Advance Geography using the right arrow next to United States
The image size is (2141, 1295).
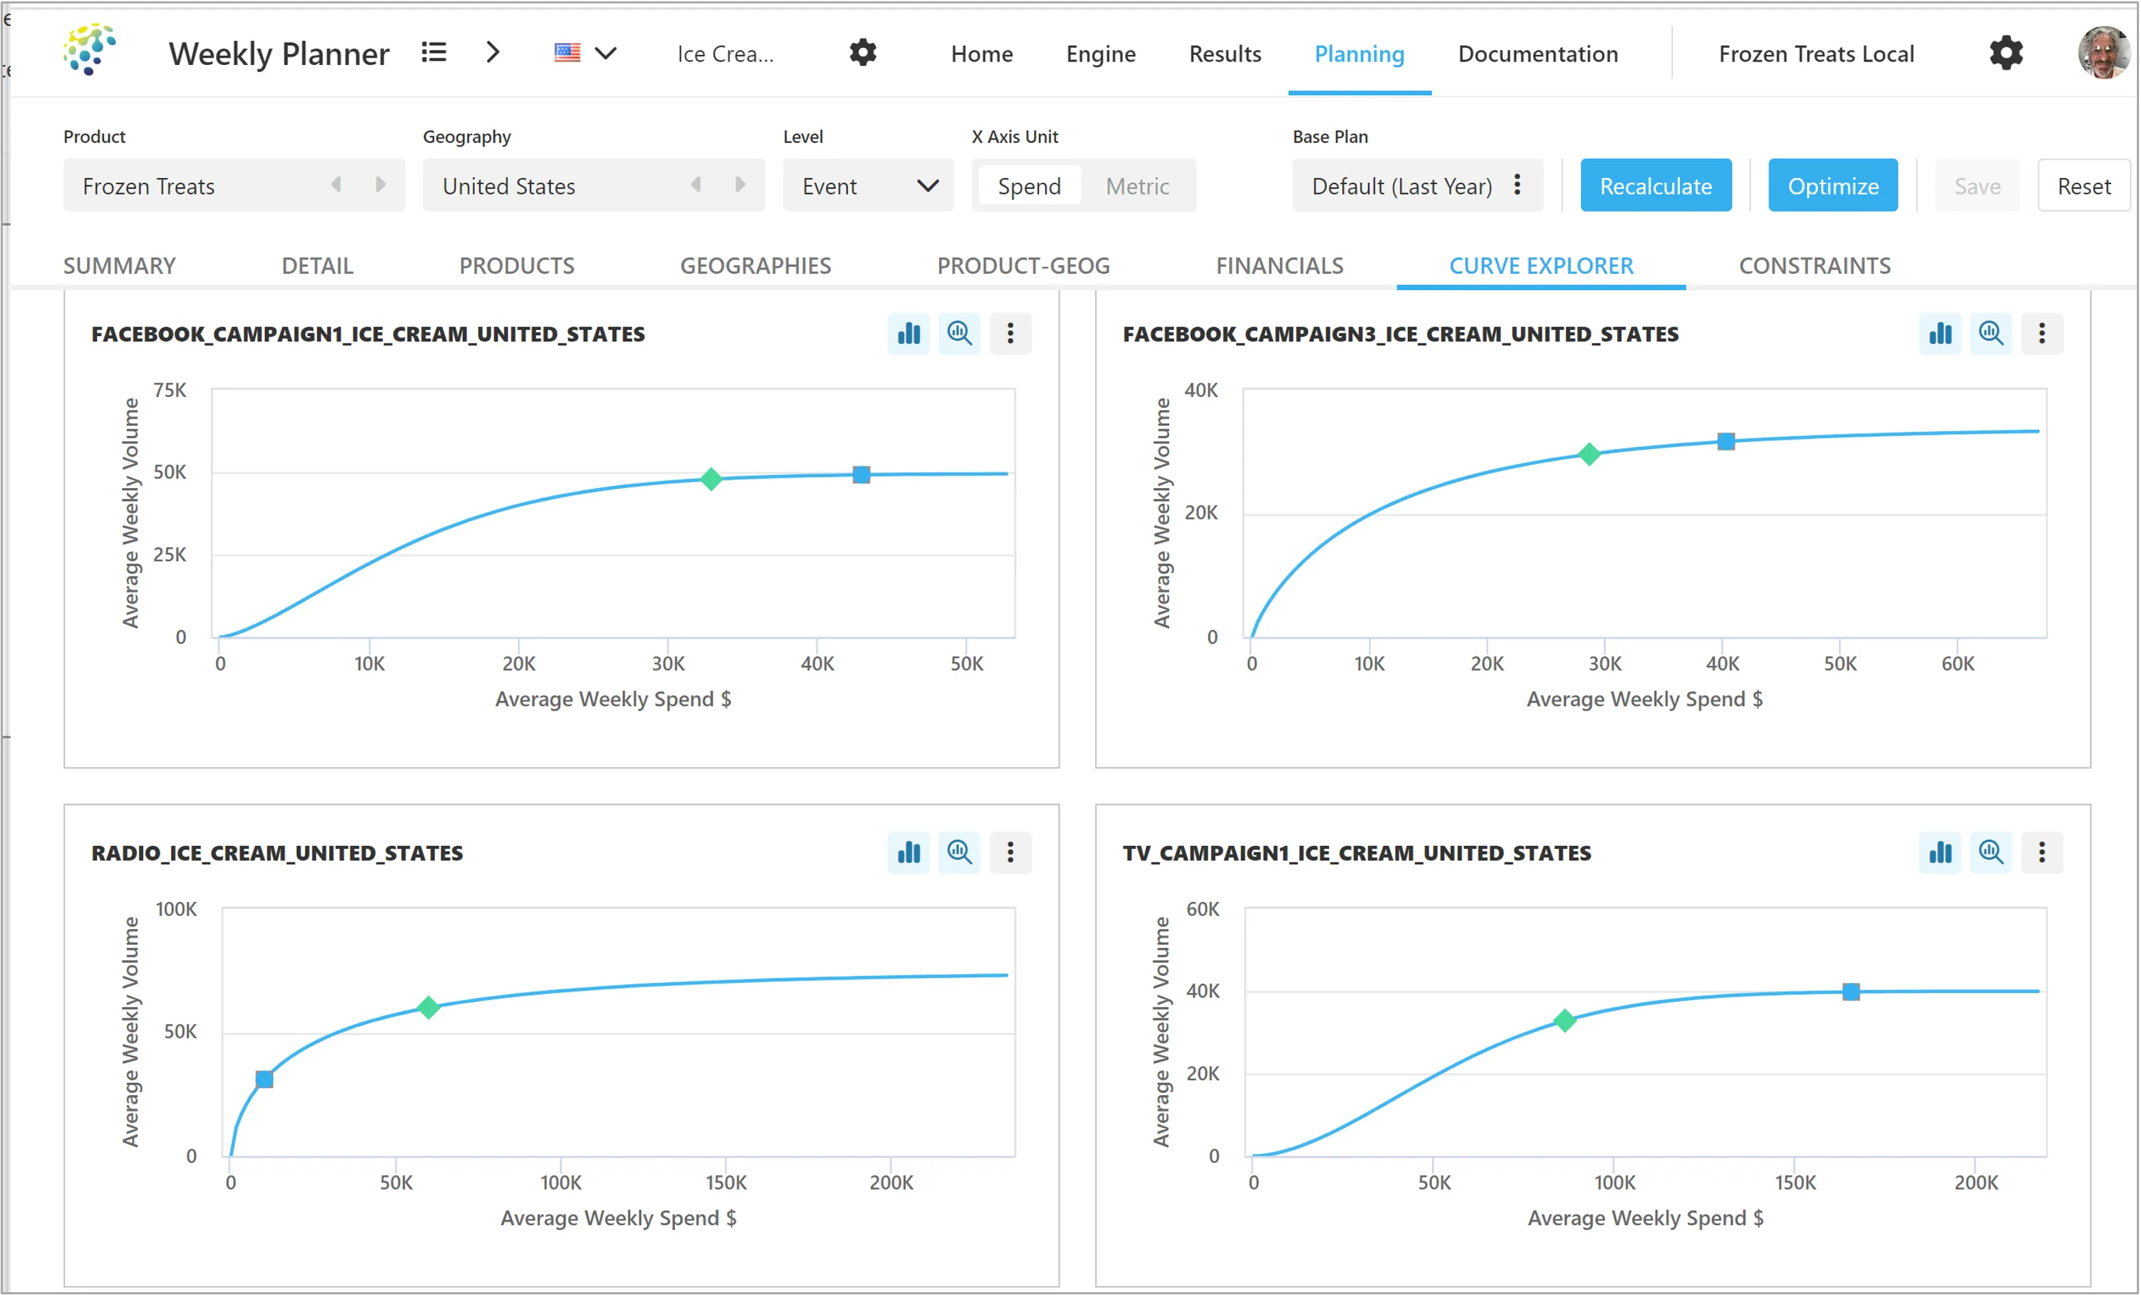tap(739, 184)
